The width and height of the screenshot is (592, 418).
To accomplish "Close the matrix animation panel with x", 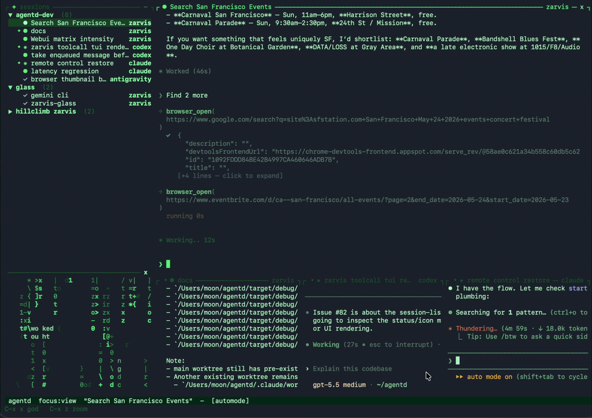I will pos(146,273).
